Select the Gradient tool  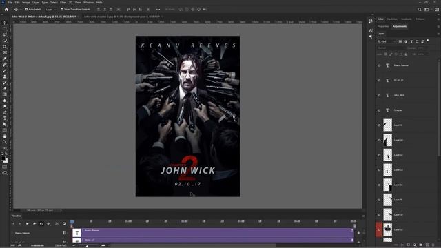[5, 94]
